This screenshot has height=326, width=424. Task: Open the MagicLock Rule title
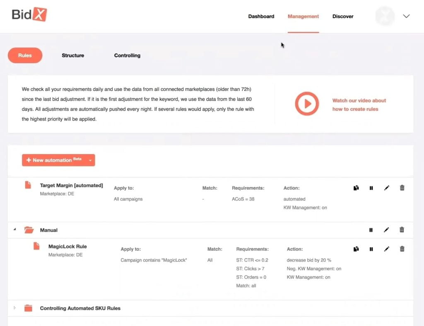click(67, 246)
